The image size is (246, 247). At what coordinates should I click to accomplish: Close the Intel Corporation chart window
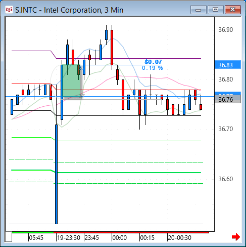click(x=233, y=10)
